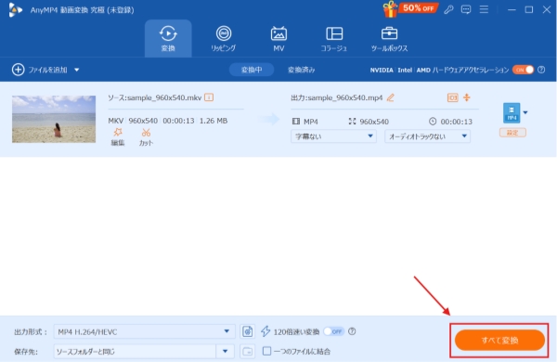
Task: Click the output resolution 960x540 icon
Action: 352,122
